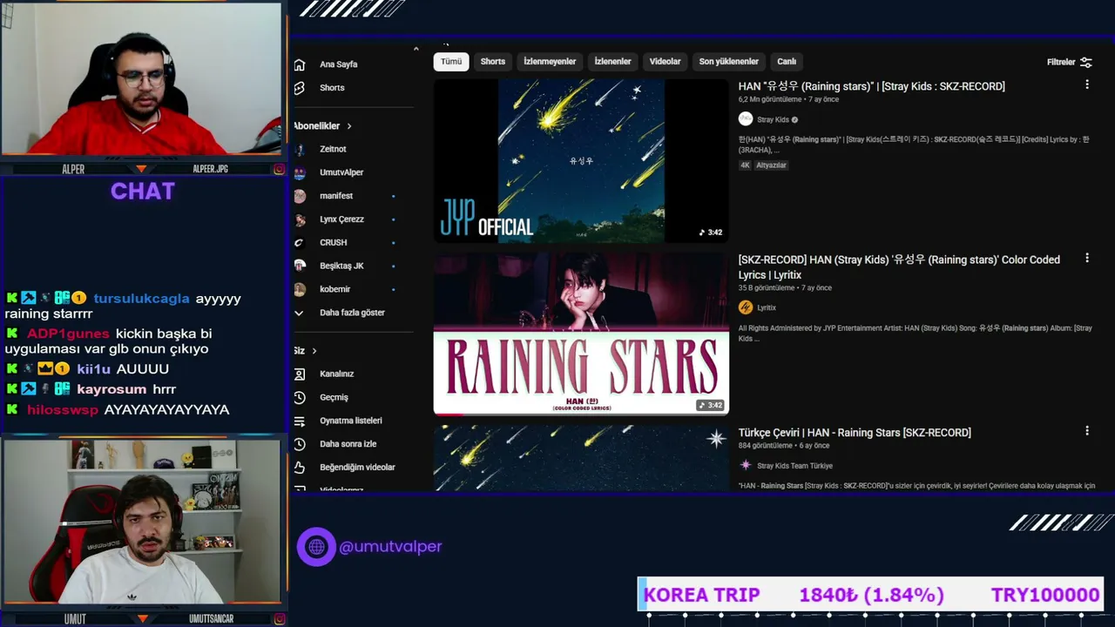Open more options for Color Coded Lyrics video
Screen dimensions: 1115x627
(1086, 259)
